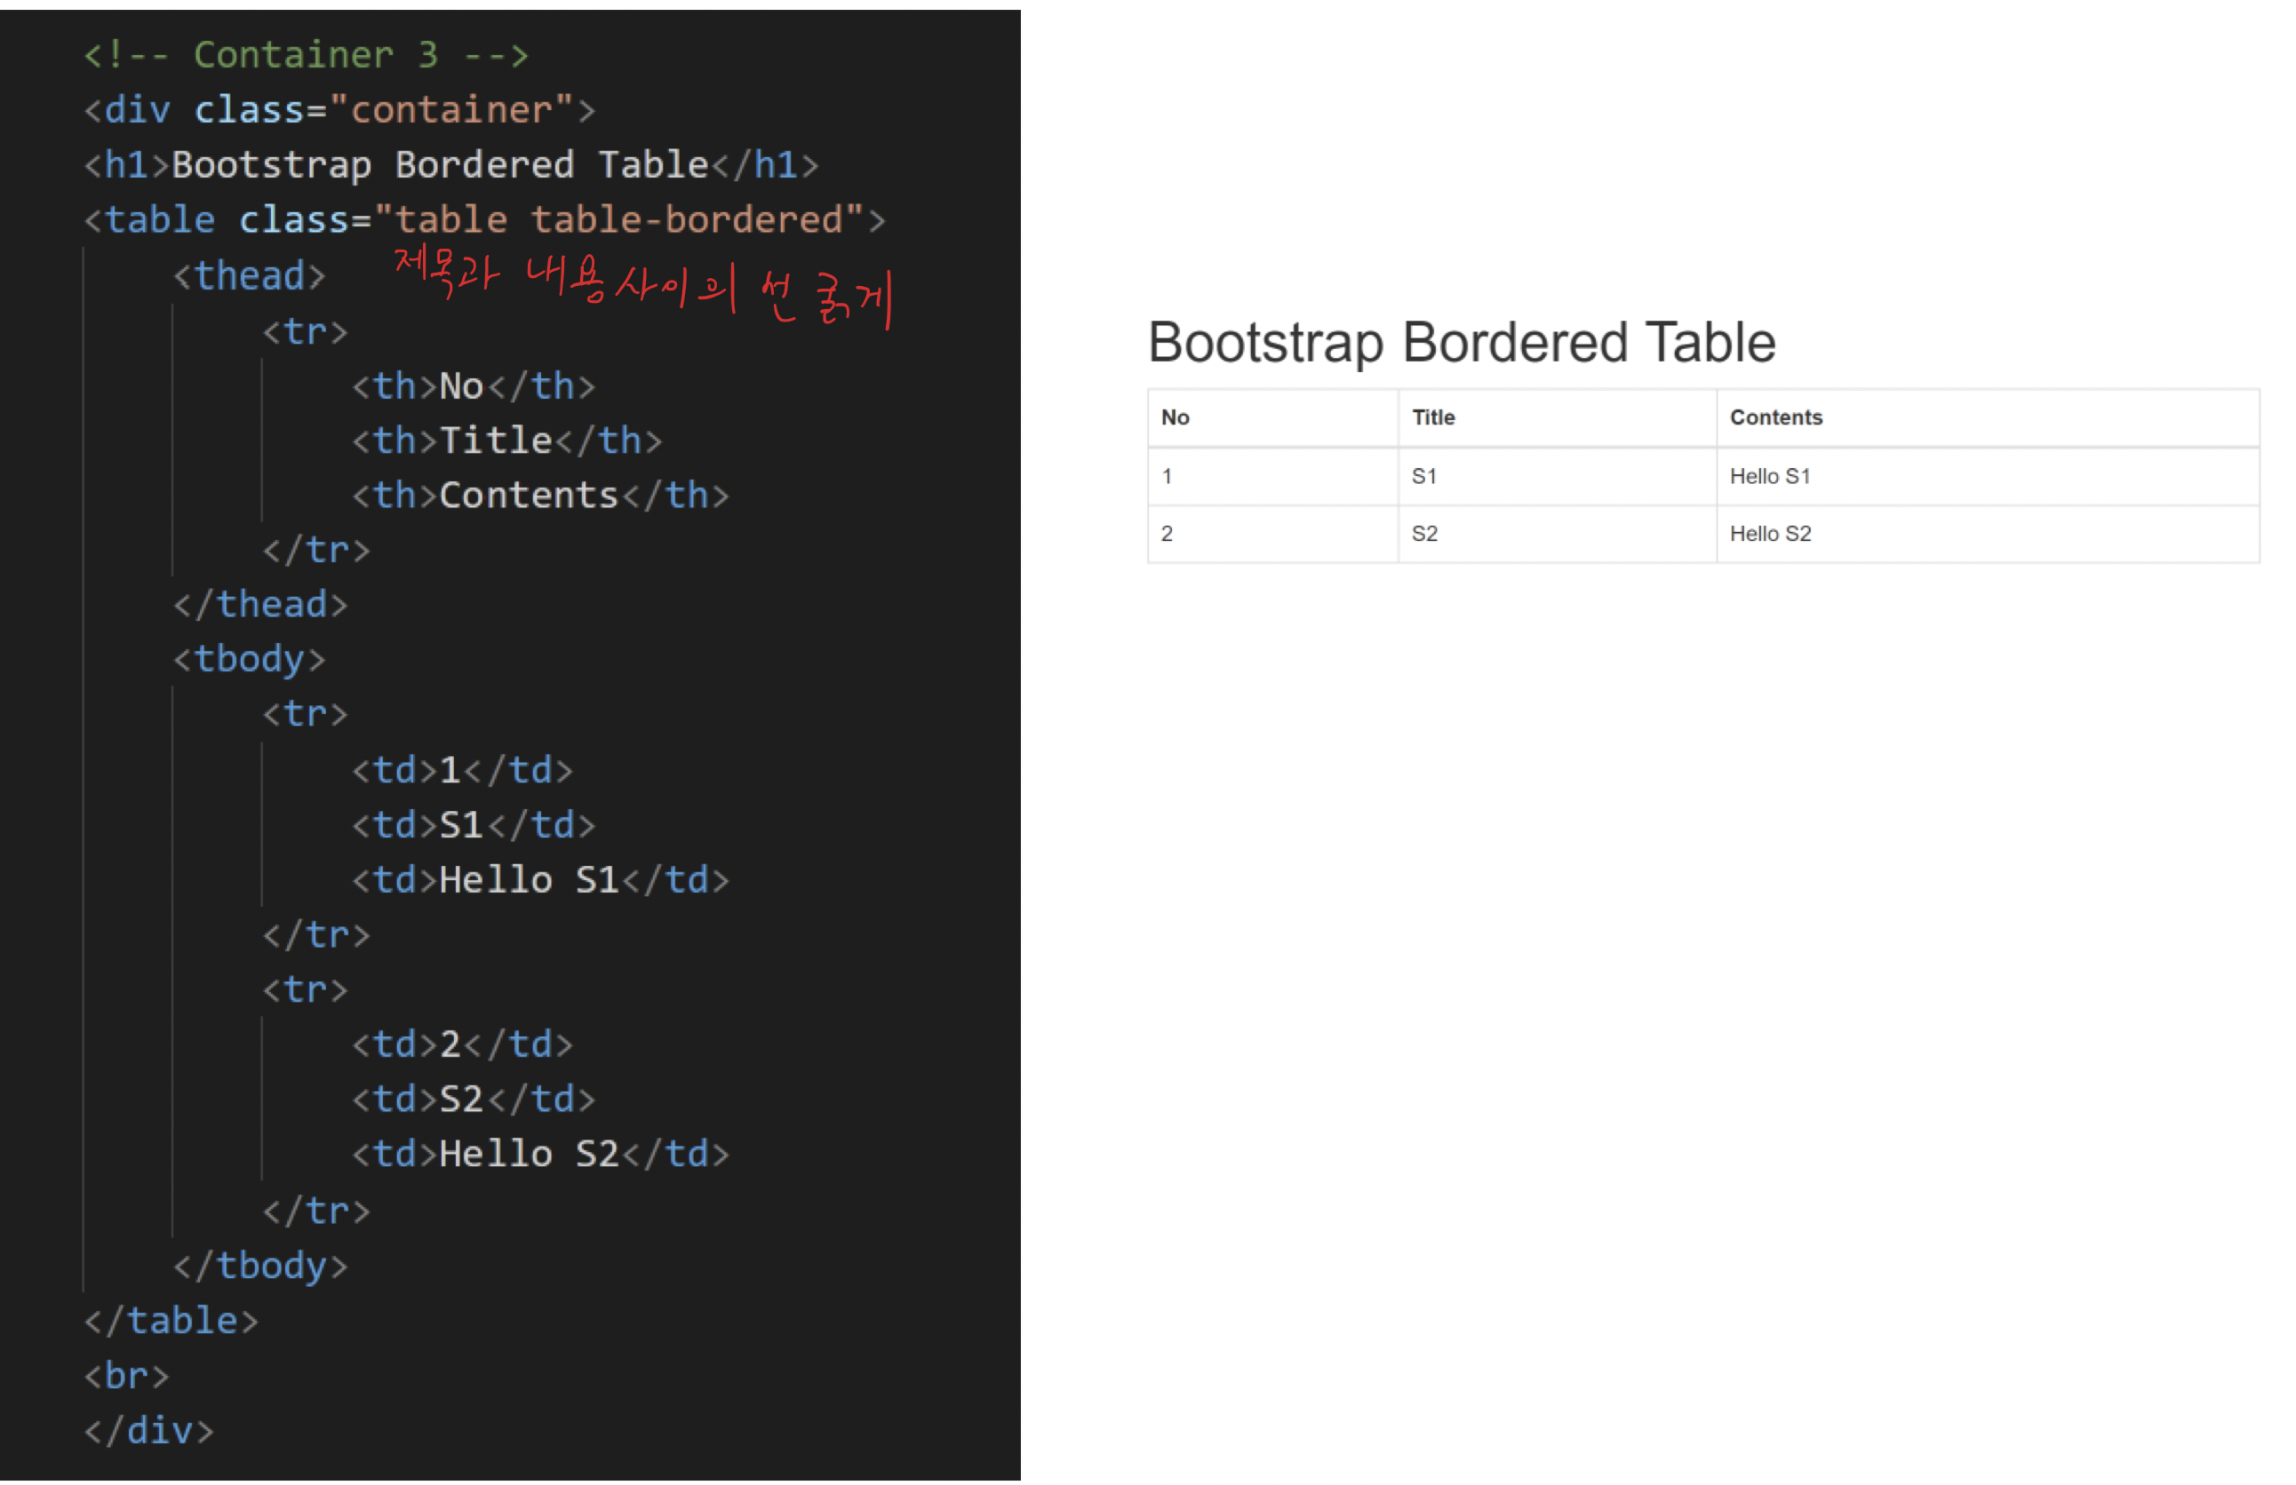This screenshot has height=1485, width=2296.
Task: Click the 'Bootstrap Bordered Table' rendered heading
Action: (x=1461, y=342)
